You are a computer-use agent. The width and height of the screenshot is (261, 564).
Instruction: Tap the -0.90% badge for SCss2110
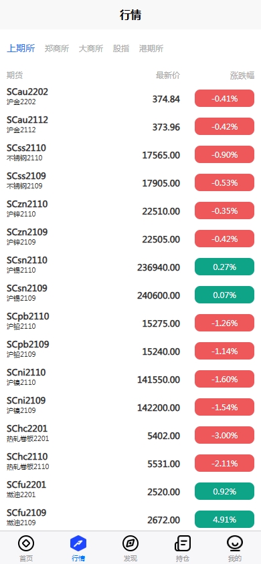click(225, 154)
